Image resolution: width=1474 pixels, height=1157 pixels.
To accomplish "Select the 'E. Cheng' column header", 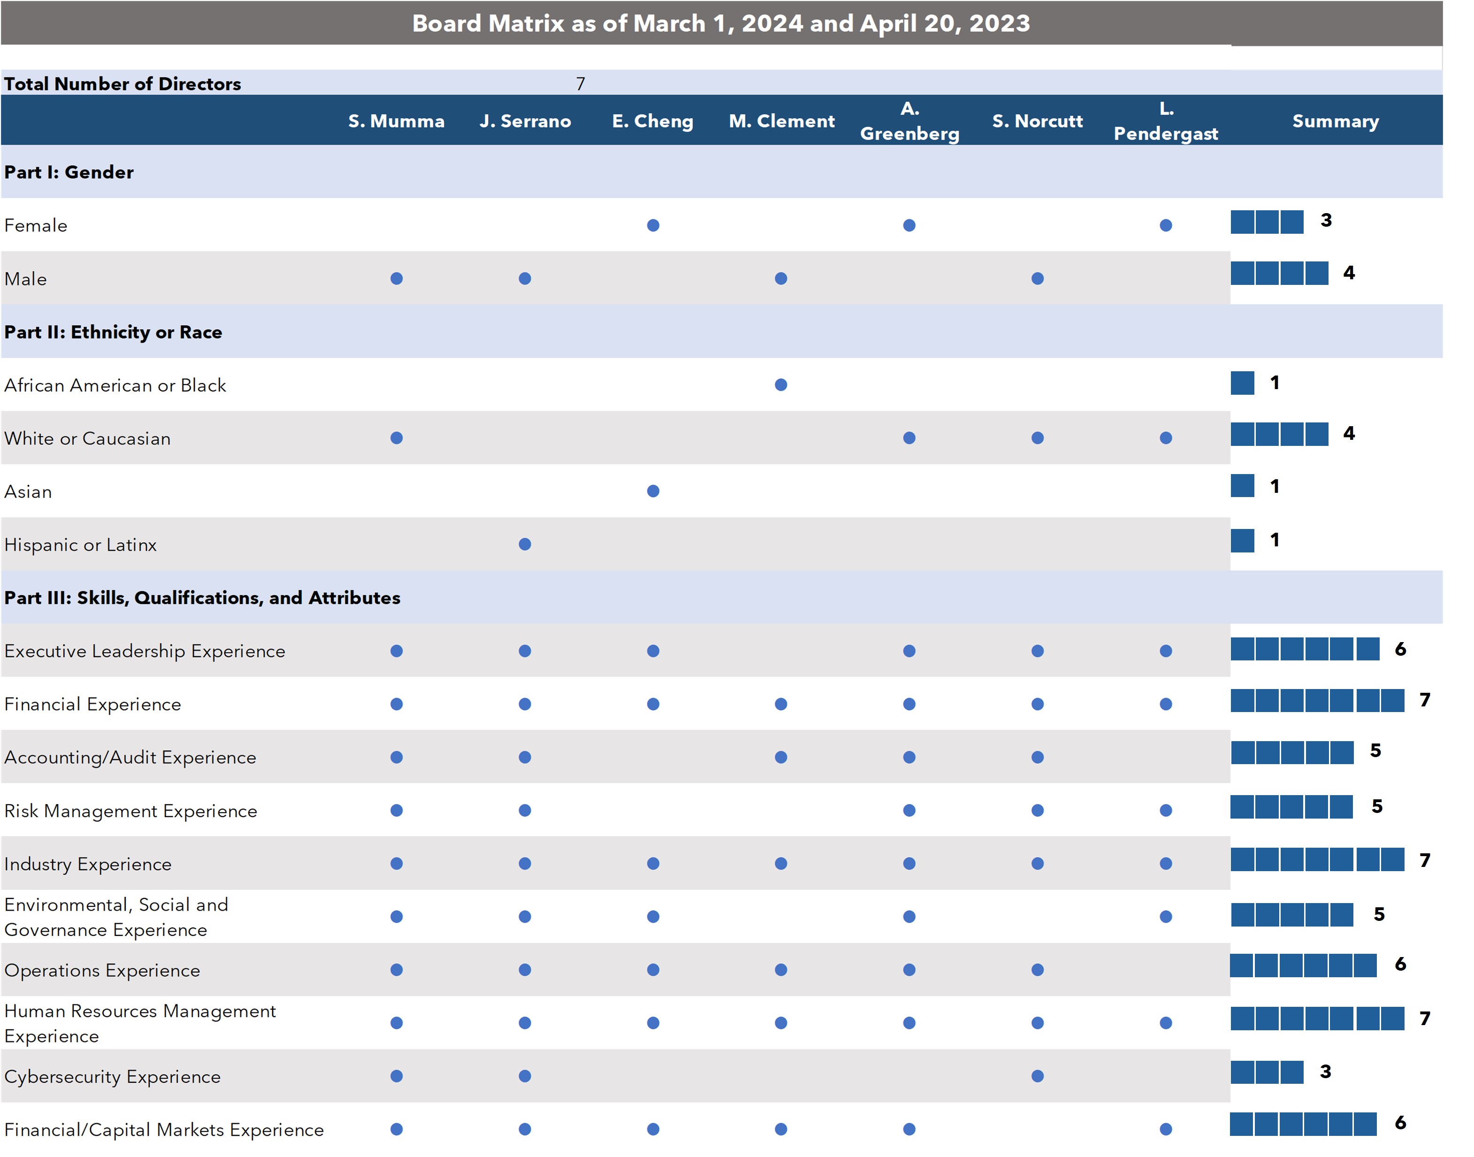I will (653, 121).
